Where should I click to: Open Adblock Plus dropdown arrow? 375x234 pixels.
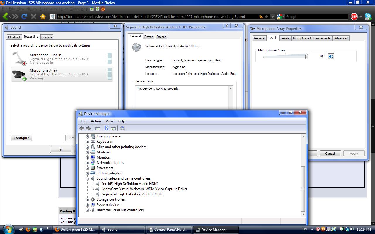[361, 17]
